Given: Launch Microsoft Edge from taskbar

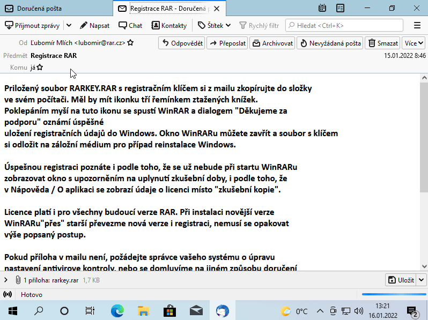Looking at the screenshot, I should 117,311.
